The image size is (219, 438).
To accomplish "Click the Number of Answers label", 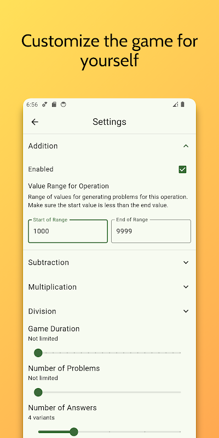I will tap(62, 407).
